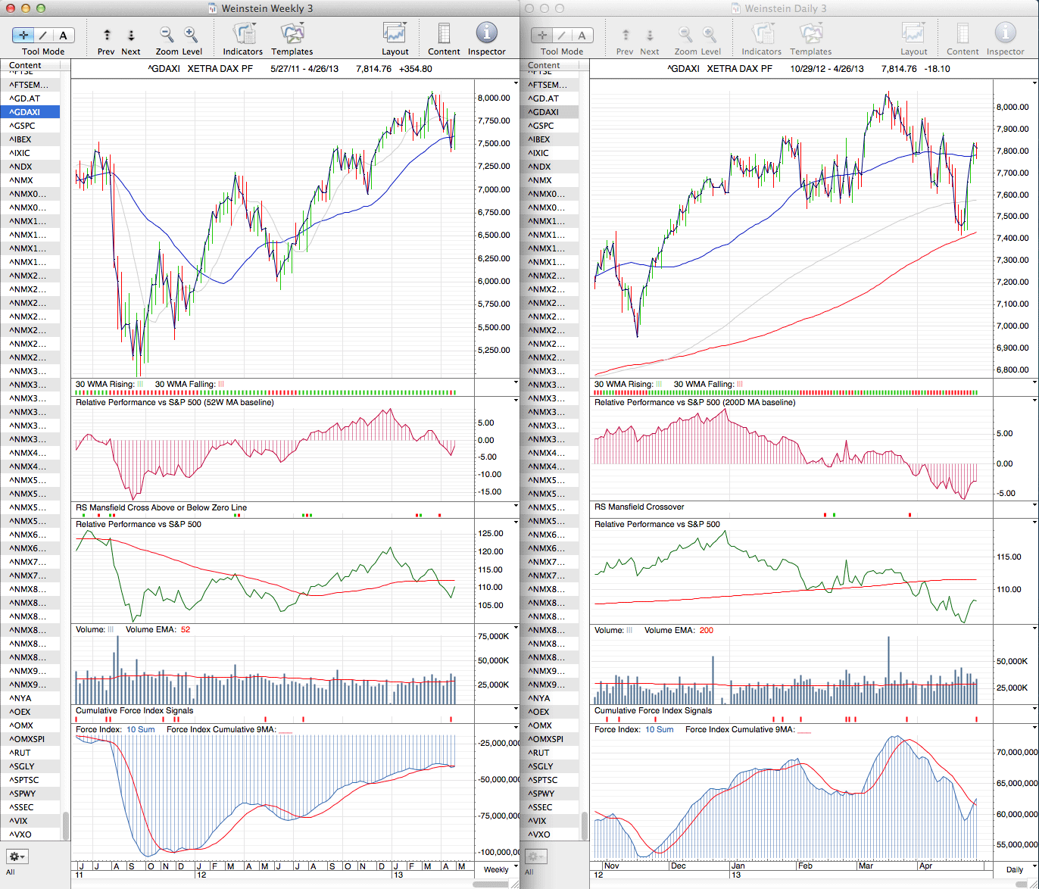Click the All label in Weekly sidebar footer
This screenshot has width=1039, height=889.
click(11, 872)
